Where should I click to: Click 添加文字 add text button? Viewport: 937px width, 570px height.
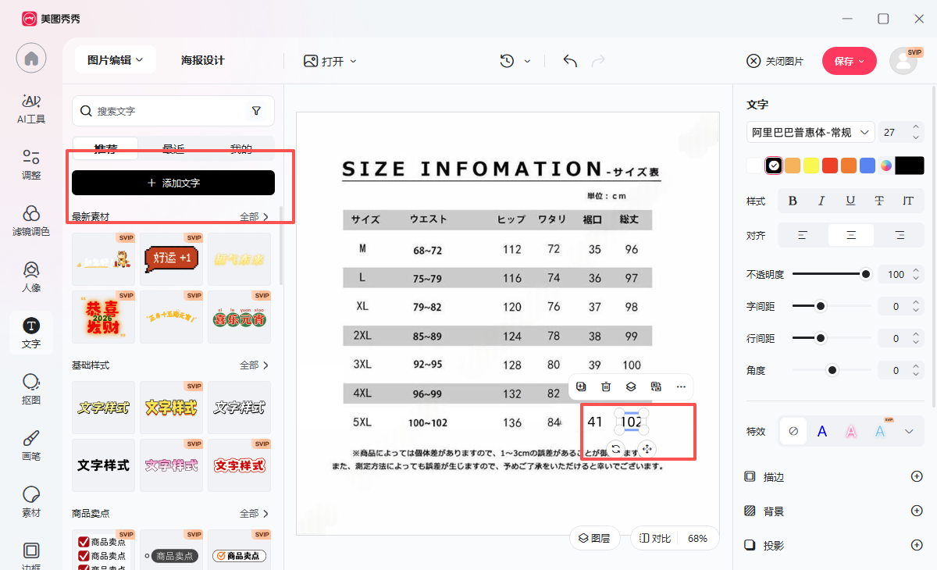tap(173, 183)
